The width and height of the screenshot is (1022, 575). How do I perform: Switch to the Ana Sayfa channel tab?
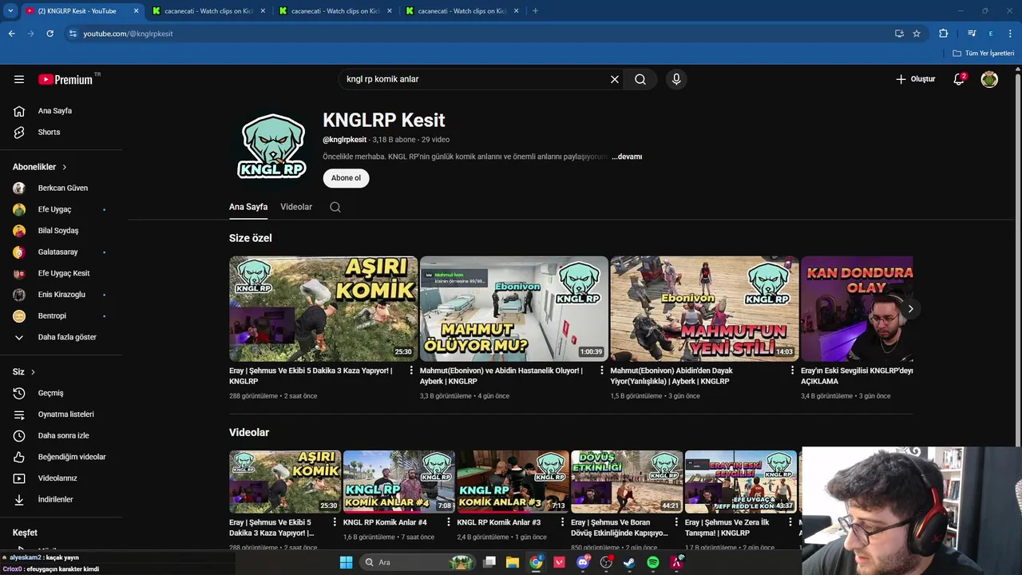click(248, 207)
